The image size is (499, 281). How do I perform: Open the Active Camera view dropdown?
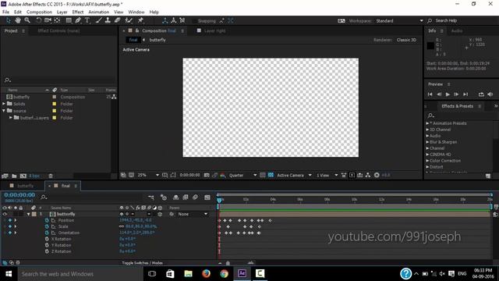pos(294,175)
